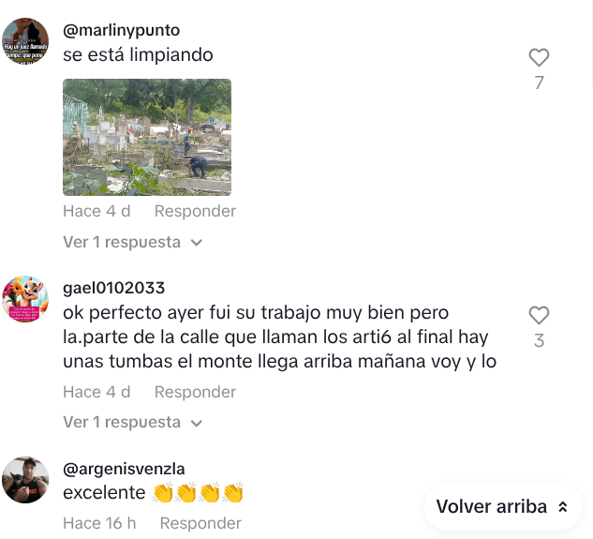The image size is (593, 539).
Task: Like the comment by @marlinypunto
Action: point(539,57)
